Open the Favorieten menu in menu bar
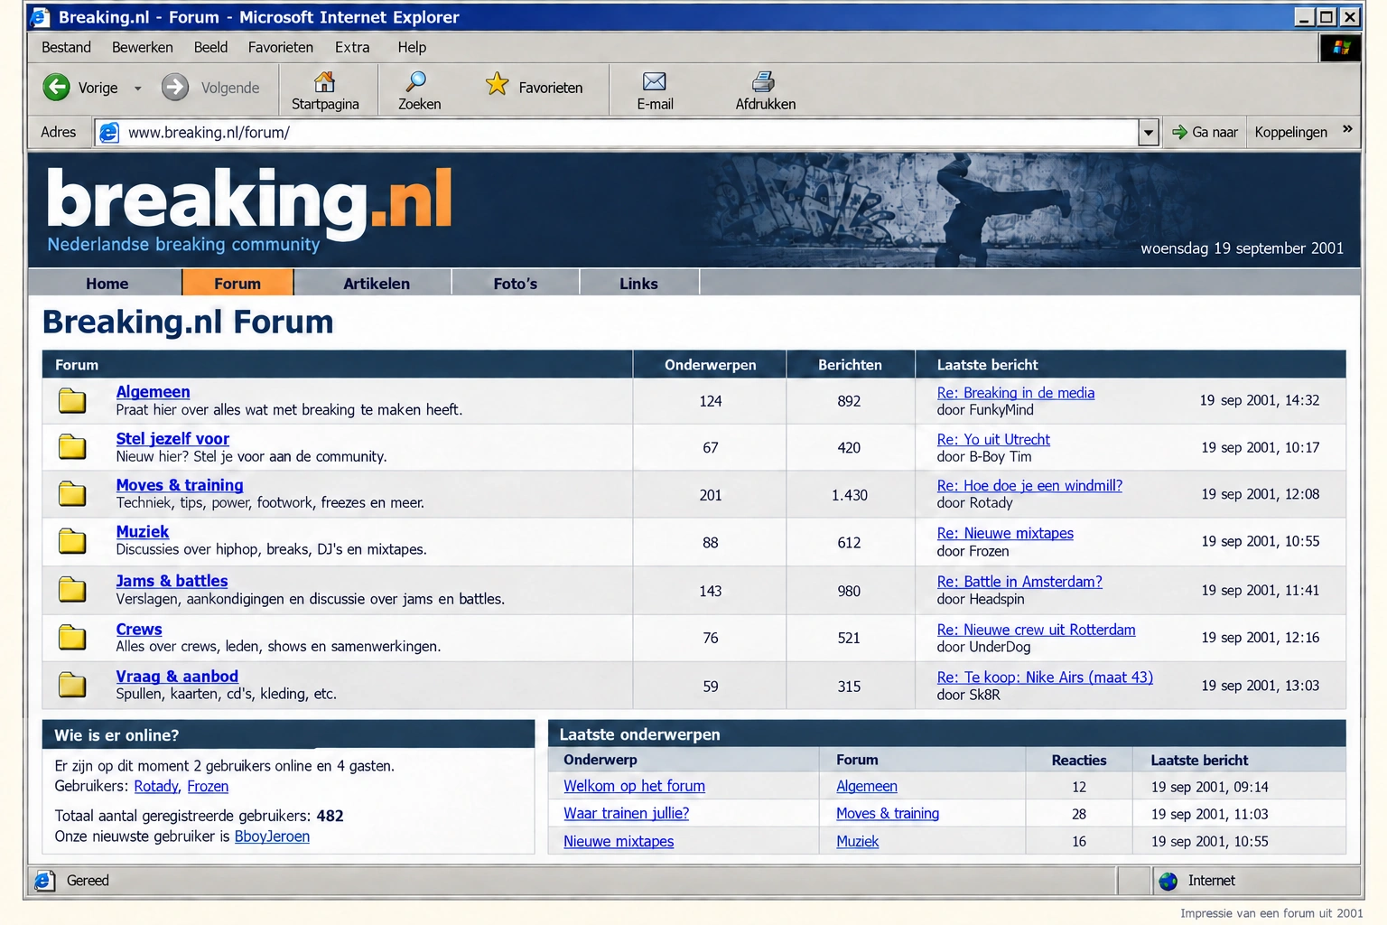This screenshot has height=925, width=1387. (281, 47)
